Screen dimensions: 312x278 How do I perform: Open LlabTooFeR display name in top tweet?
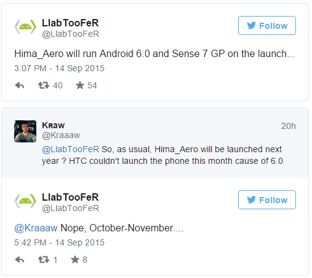70,23
